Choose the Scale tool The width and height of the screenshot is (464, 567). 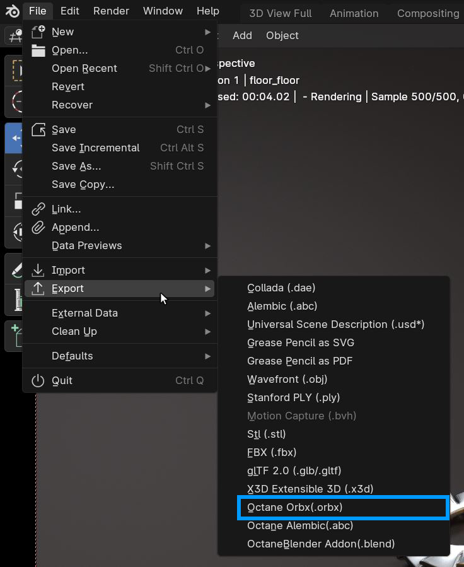pyautogui.click(x=15, y=201)
